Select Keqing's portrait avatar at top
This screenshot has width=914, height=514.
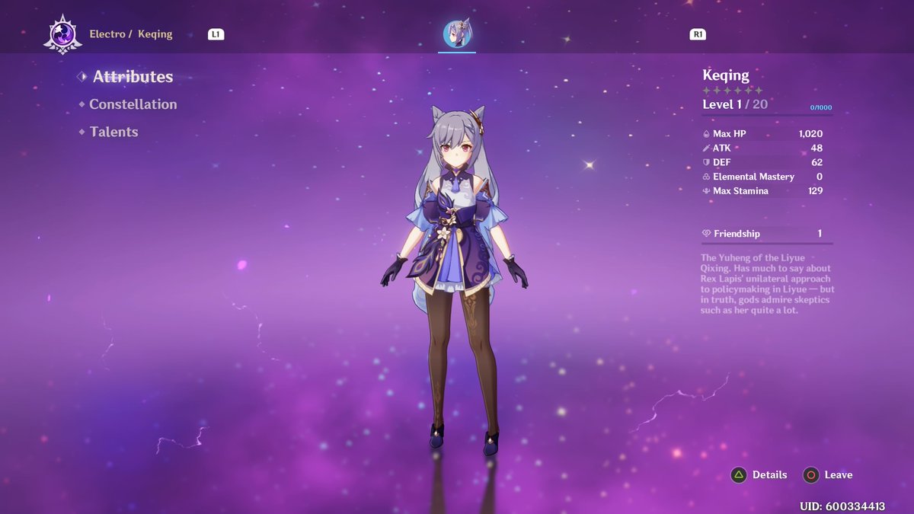point(457,34)
